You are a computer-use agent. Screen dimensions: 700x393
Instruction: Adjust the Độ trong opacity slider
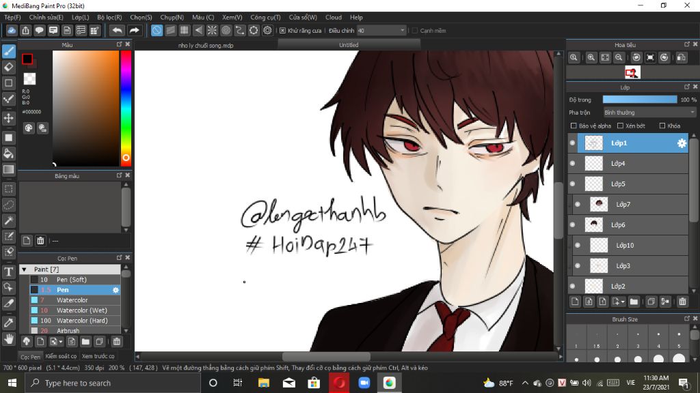(640, 100)
